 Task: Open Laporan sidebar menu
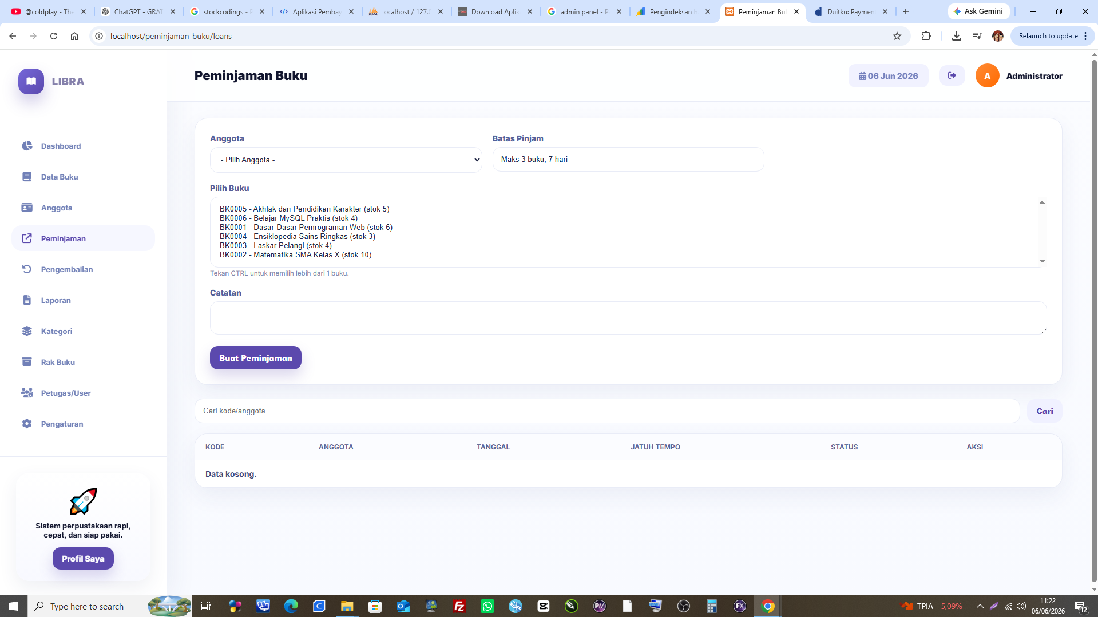pyautogui.click(x=56, y=300)
